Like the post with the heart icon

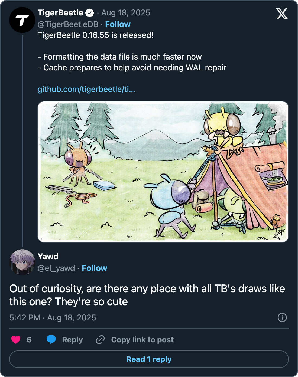(16, 340)
